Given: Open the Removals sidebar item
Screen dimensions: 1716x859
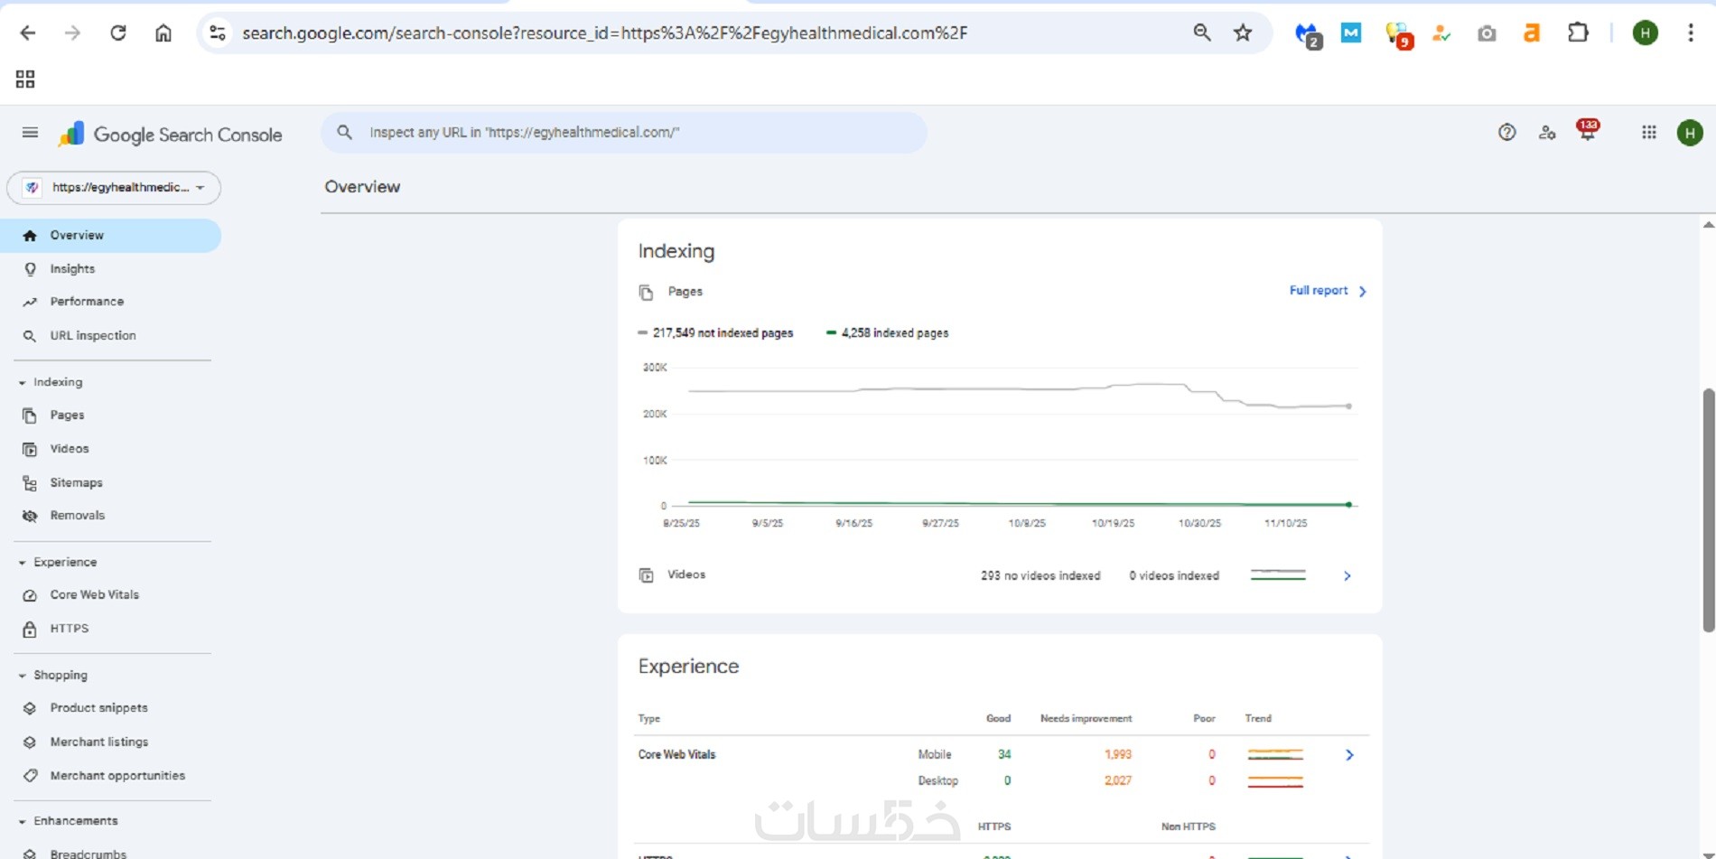Looking at the screenshot, I should pos(77,516).
